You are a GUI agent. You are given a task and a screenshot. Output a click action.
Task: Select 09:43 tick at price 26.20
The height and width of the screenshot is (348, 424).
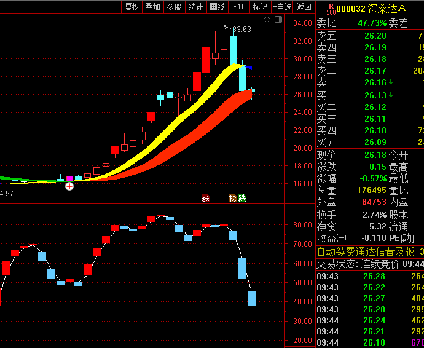point(370,309)
